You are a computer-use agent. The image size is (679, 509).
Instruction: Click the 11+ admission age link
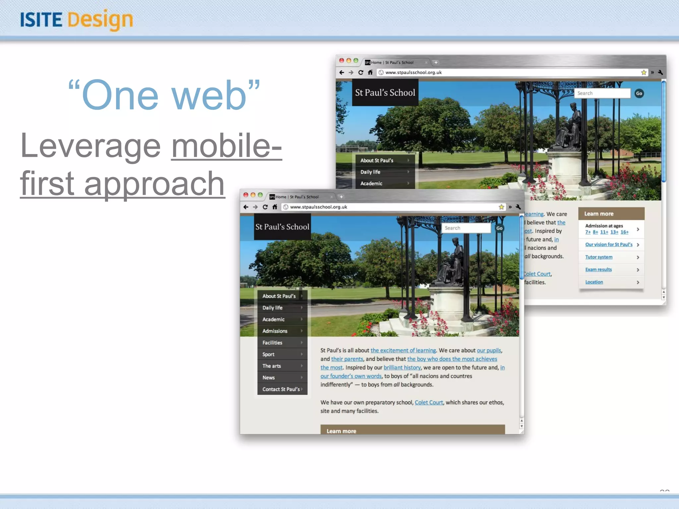coord(604,232)
